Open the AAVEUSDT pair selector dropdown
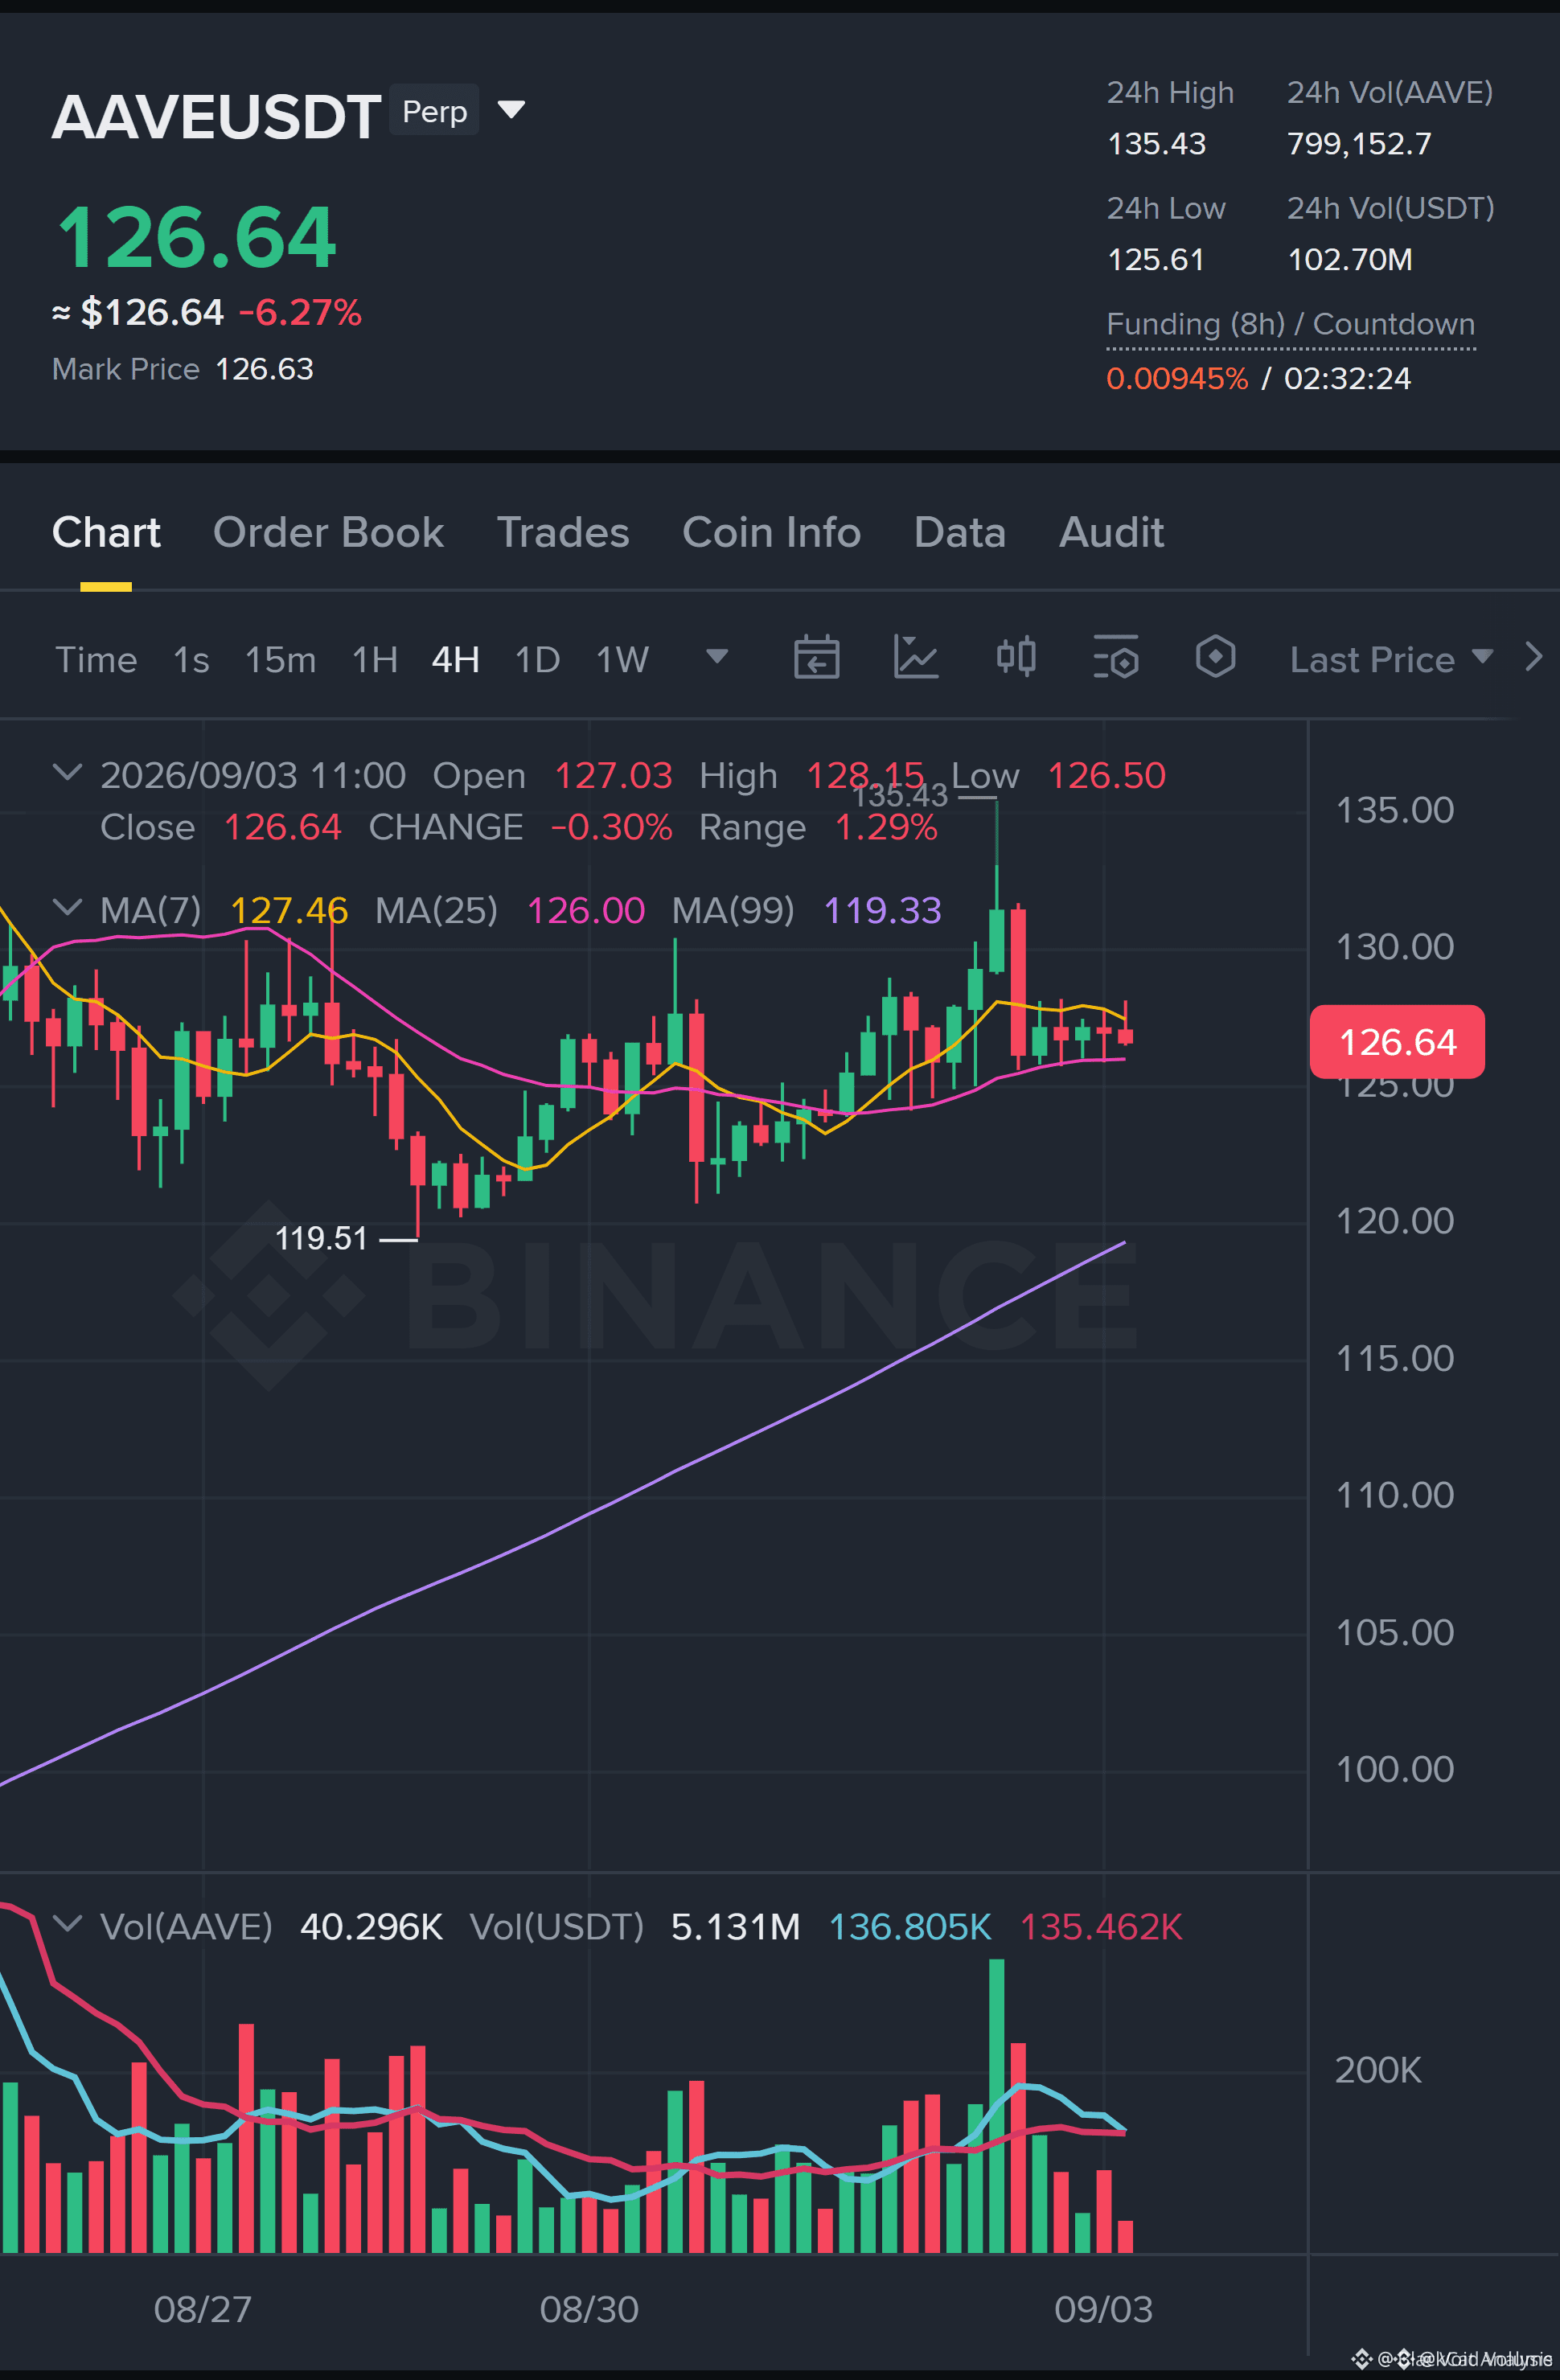 click(x=511, y=109)
